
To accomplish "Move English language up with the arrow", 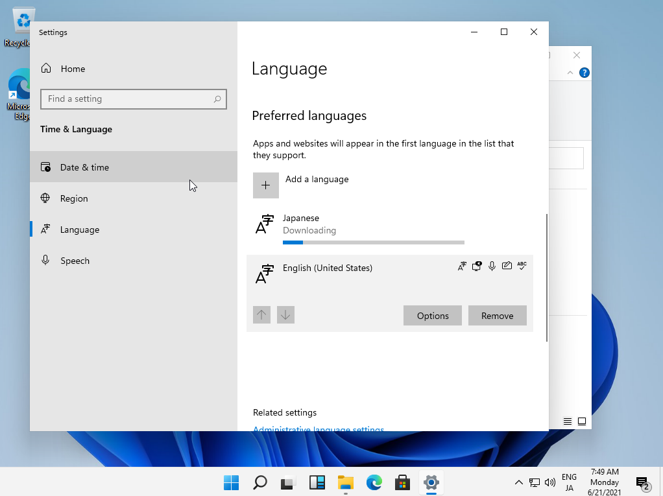I will click(261, 316).
